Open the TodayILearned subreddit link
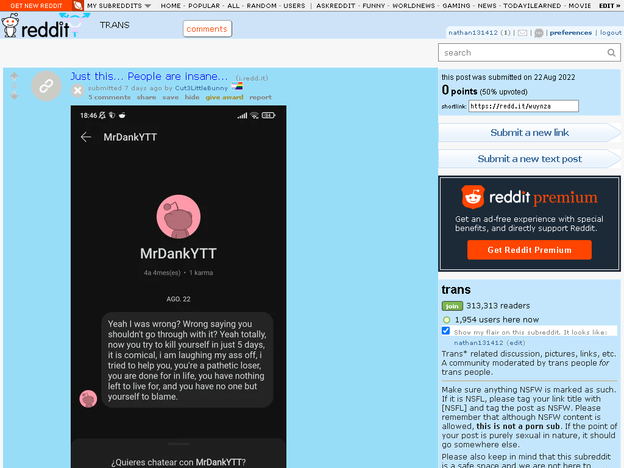 click(x=532, y=6)
